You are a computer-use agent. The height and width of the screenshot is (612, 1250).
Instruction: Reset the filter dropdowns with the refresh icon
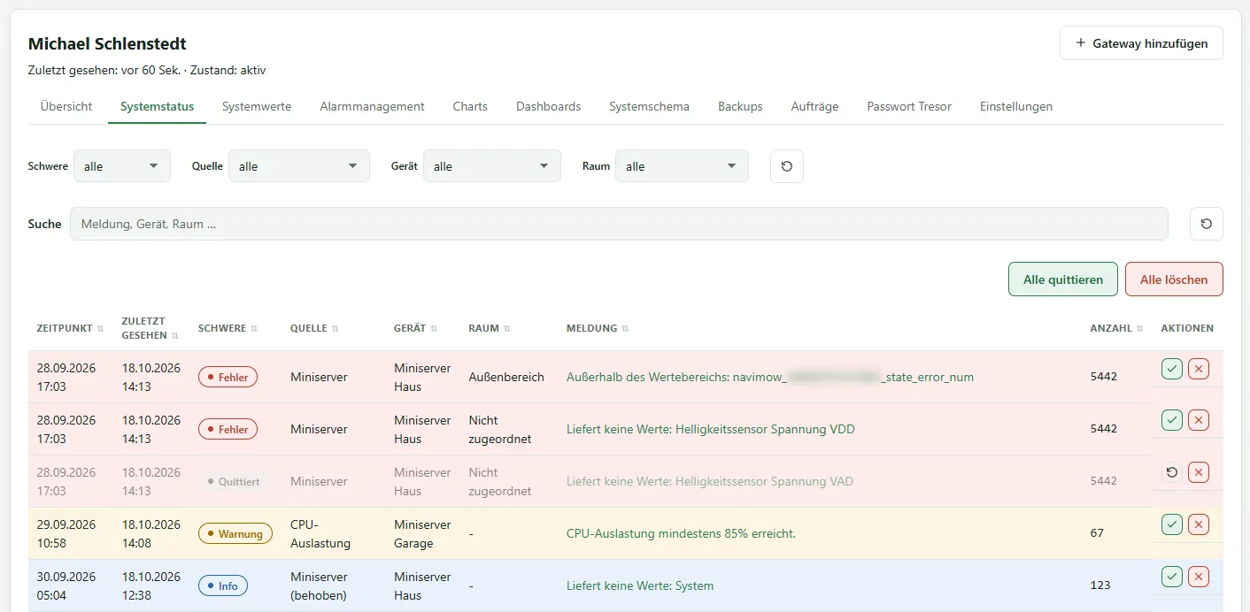click(x=787, y=166)
